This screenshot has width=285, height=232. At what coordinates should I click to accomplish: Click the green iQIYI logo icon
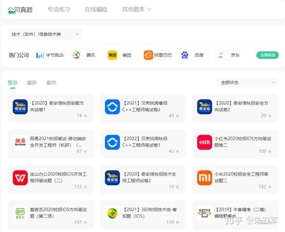point(20,213)
